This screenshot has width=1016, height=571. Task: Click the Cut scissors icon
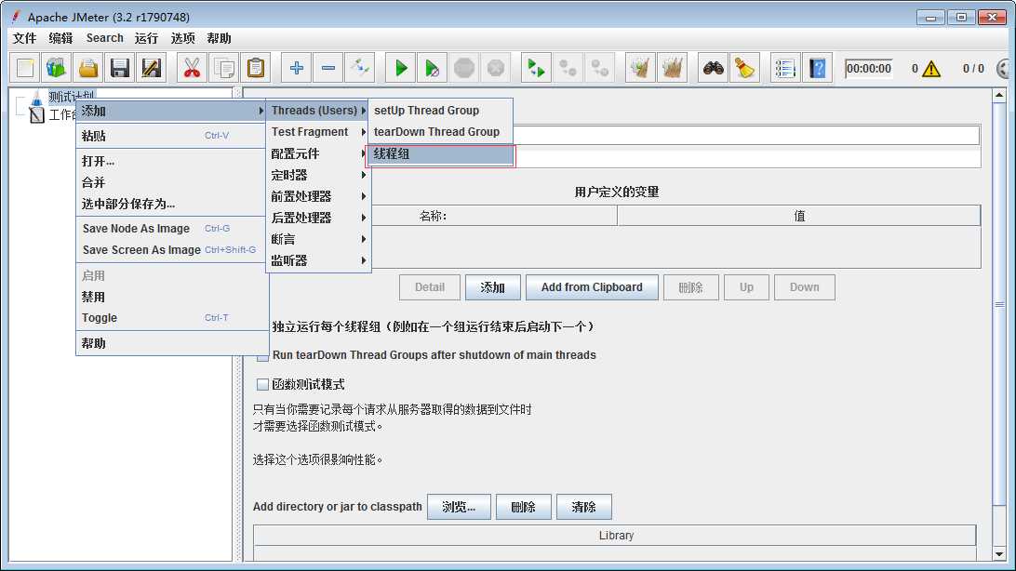(192, 68)
